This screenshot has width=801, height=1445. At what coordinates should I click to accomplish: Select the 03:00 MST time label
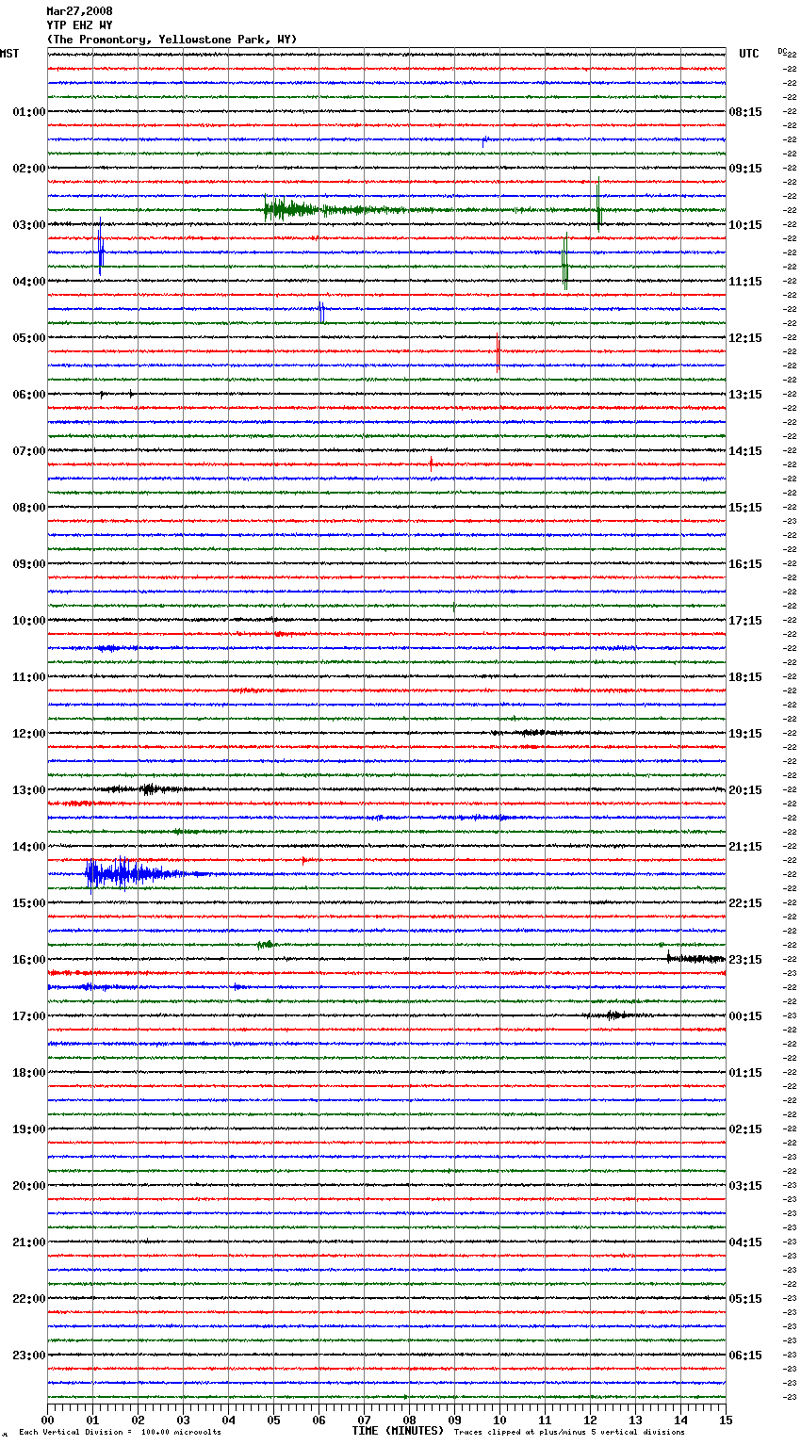(x=29, y=225)
